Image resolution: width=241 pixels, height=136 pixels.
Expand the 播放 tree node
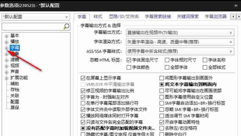[x=6, y=42]
